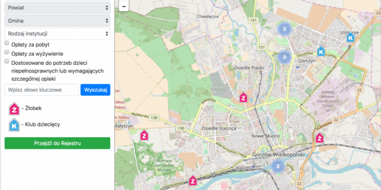Tick the Opłaty za wyżywienie checkbox
The width and height of the screenshot is (381, 190).
(x=7, y=52)
